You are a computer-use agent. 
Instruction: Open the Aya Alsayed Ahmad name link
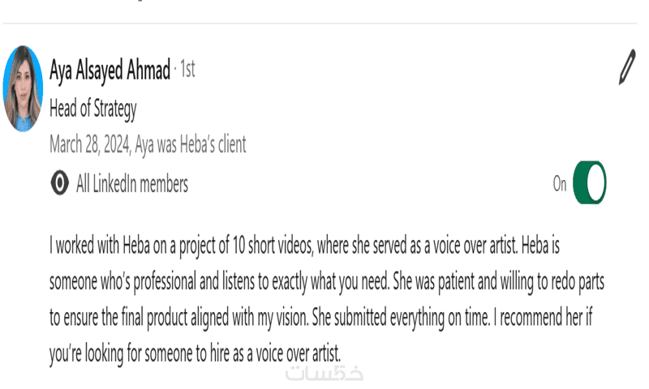click(110, 70)
